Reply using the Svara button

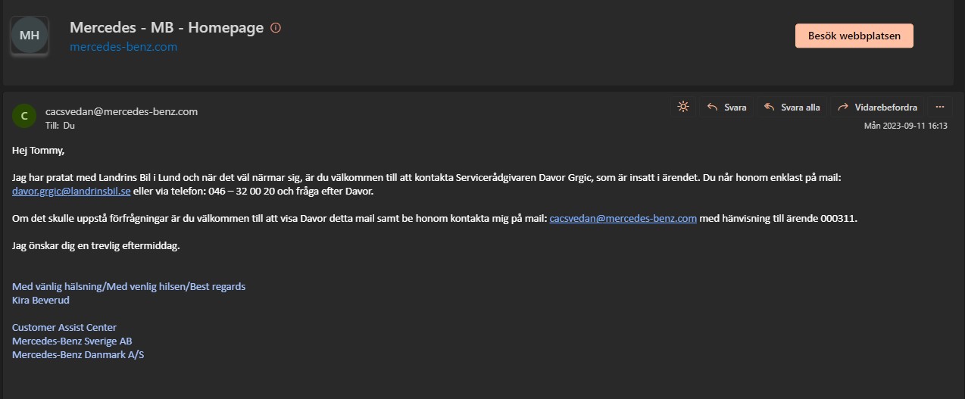[726, 108]
